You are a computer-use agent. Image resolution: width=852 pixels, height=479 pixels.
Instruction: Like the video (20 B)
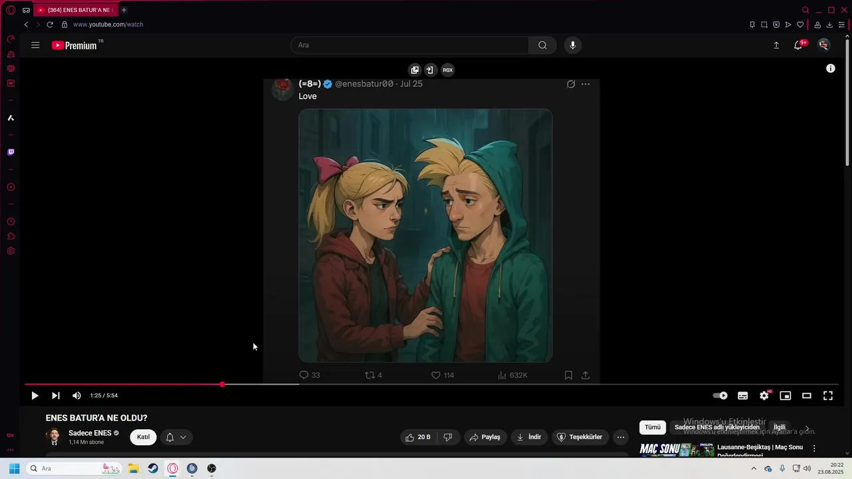[x=419, y=437]
